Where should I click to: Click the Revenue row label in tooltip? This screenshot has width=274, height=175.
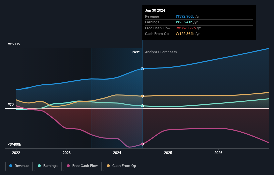[x=152, y=16]
